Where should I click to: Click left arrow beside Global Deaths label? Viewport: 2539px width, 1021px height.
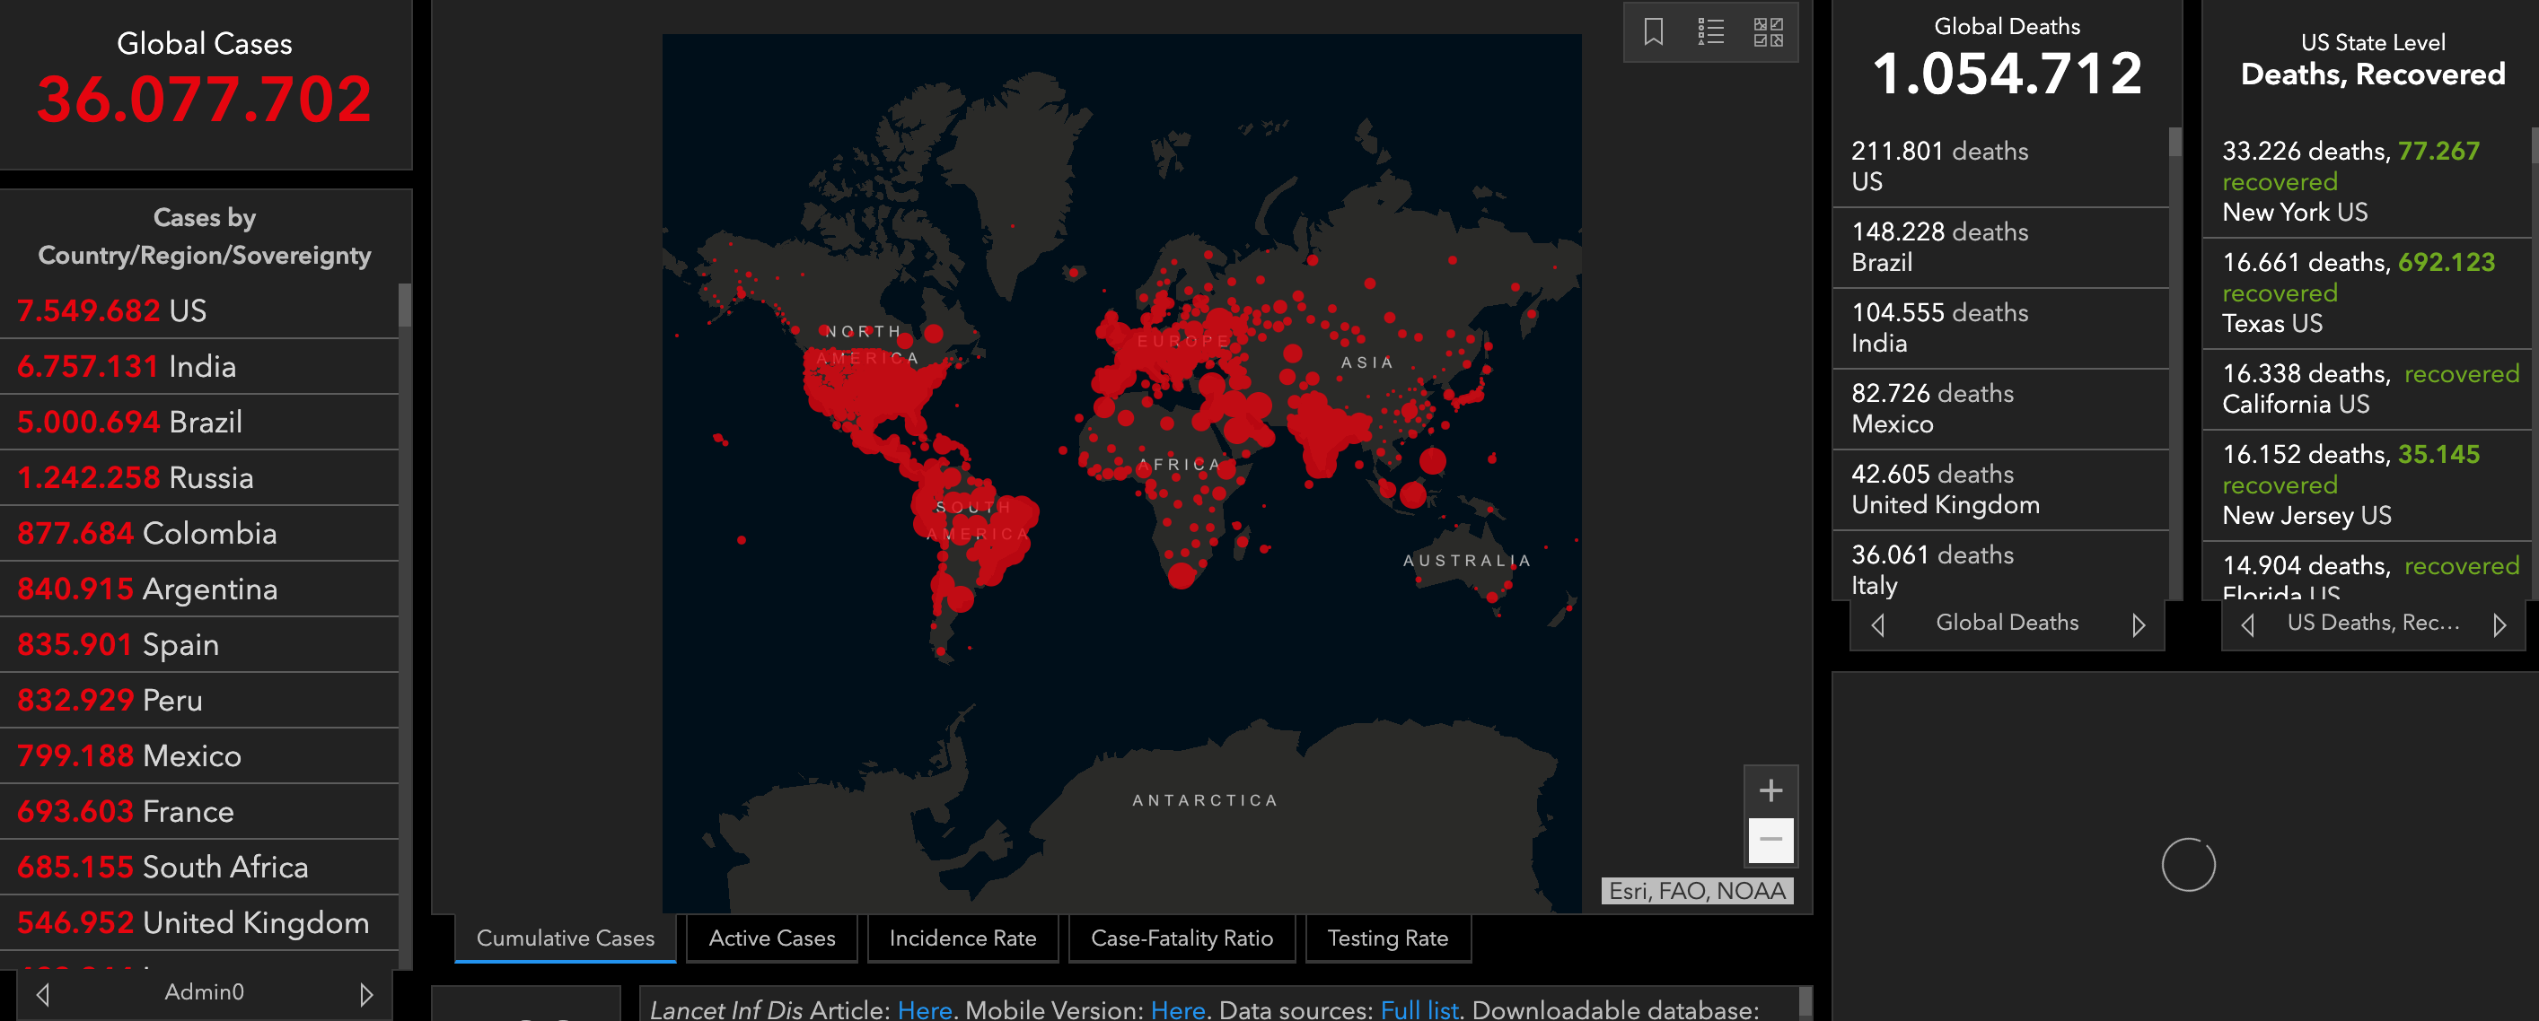coord(1877,625)
